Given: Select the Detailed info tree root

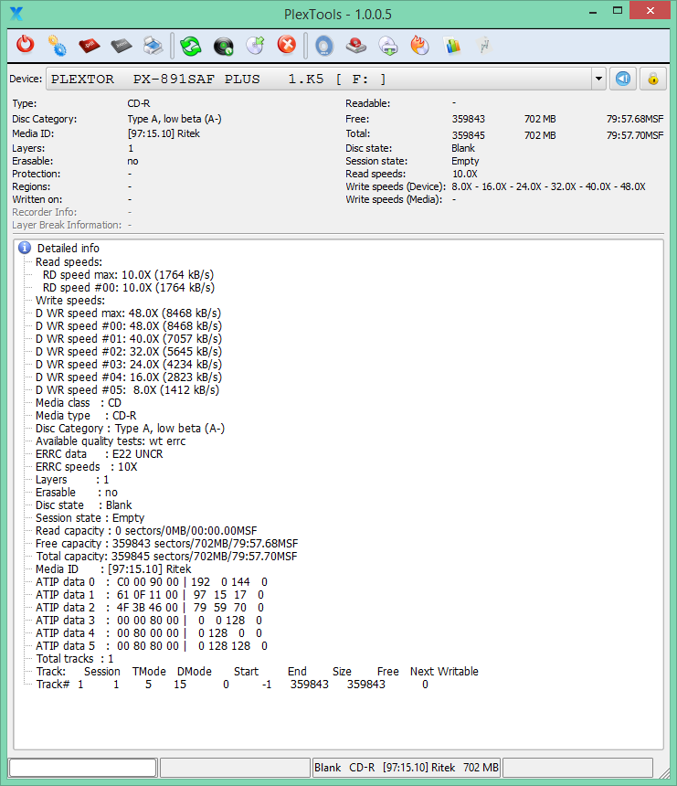Looking at the screenshot, I should point(69,248).
